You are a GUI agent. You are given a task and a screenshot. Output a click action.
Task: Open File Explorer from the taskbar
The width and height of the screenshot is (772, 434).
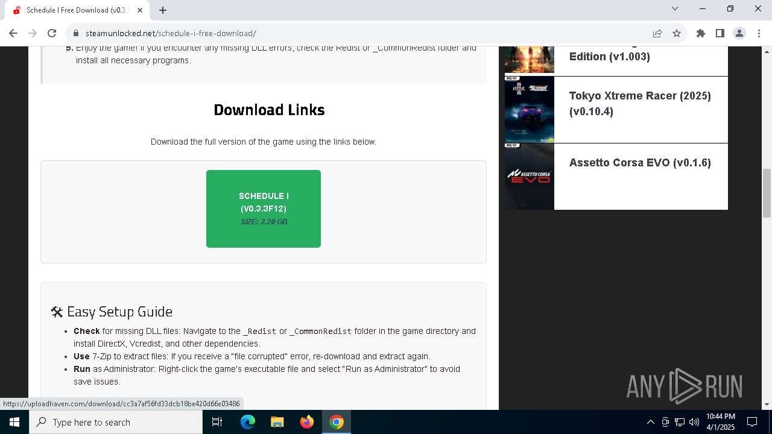click(277, 422)
